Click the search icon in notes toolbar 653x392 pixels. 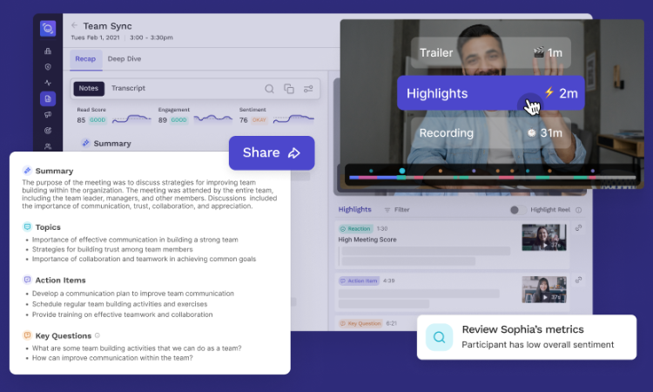(x=269, y=89)
